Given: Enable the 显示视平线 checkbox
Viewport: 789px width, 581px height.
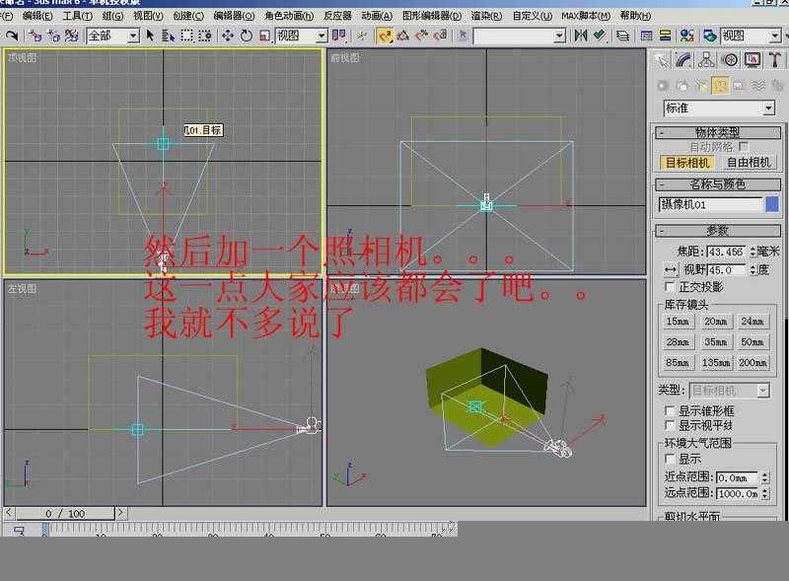Looking at the screenshot, I should click(x=670, y=425).
